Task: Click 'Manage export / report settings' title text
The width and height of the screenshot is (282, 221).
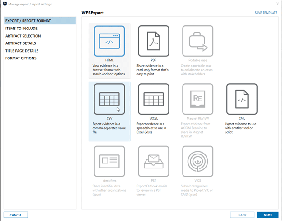Action: [x=30, y=4]
